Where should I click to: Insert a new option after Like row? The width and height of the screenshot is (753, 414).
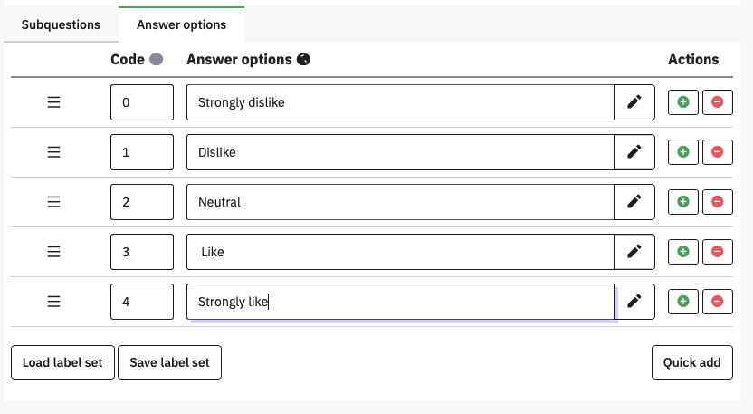coord(683,252)
